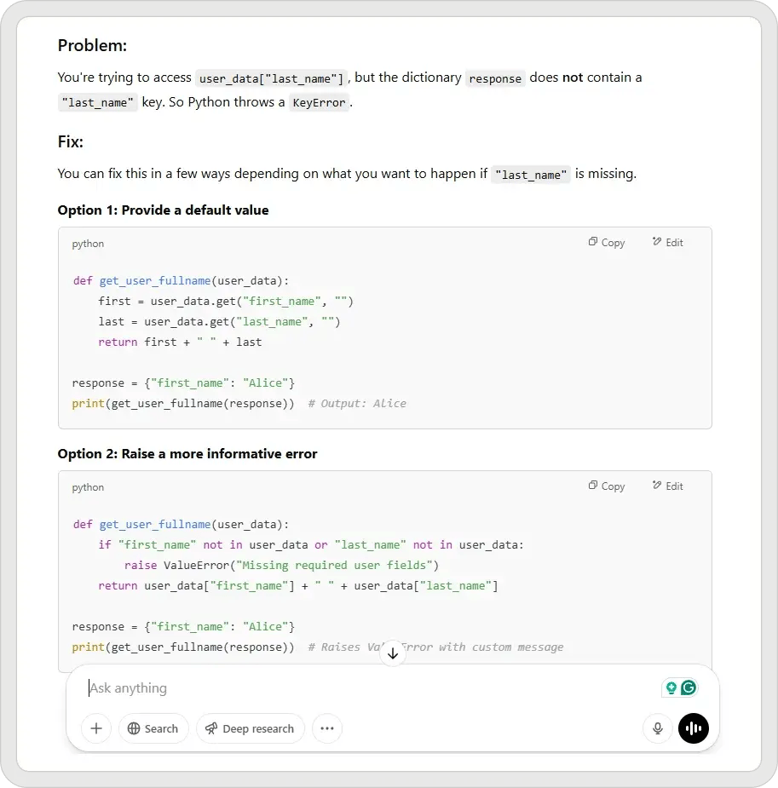Open Grammarly via the green G icon
The width and height of the screenshot is (778, 788).
click(x=687, y=687)
